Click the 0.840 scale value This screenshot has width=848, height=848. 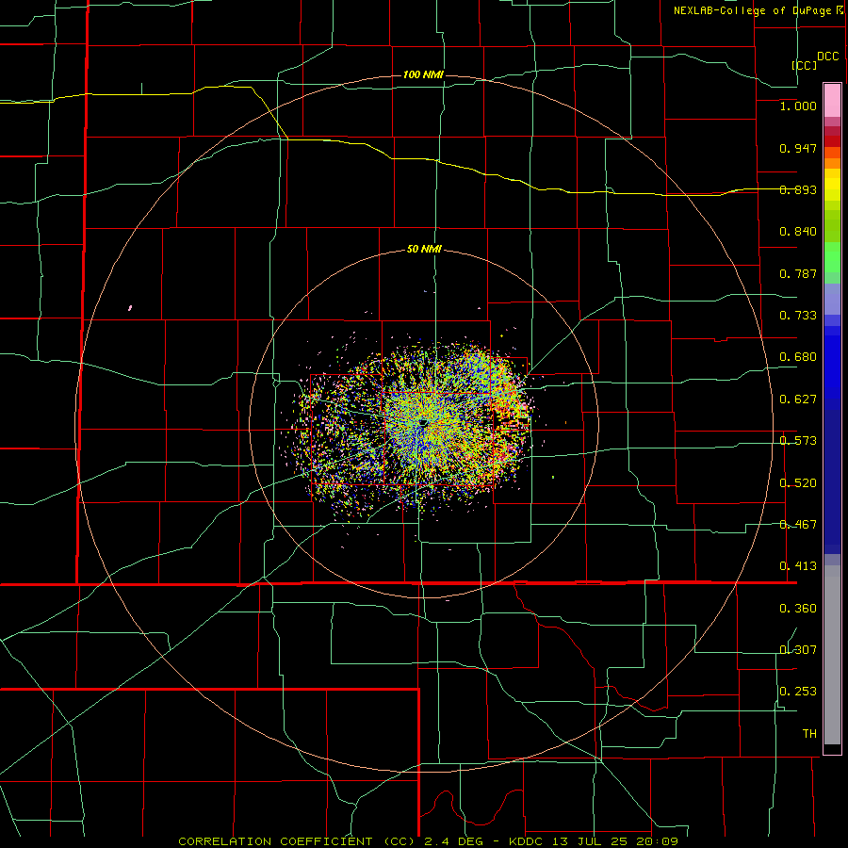[x=798, y=232]
